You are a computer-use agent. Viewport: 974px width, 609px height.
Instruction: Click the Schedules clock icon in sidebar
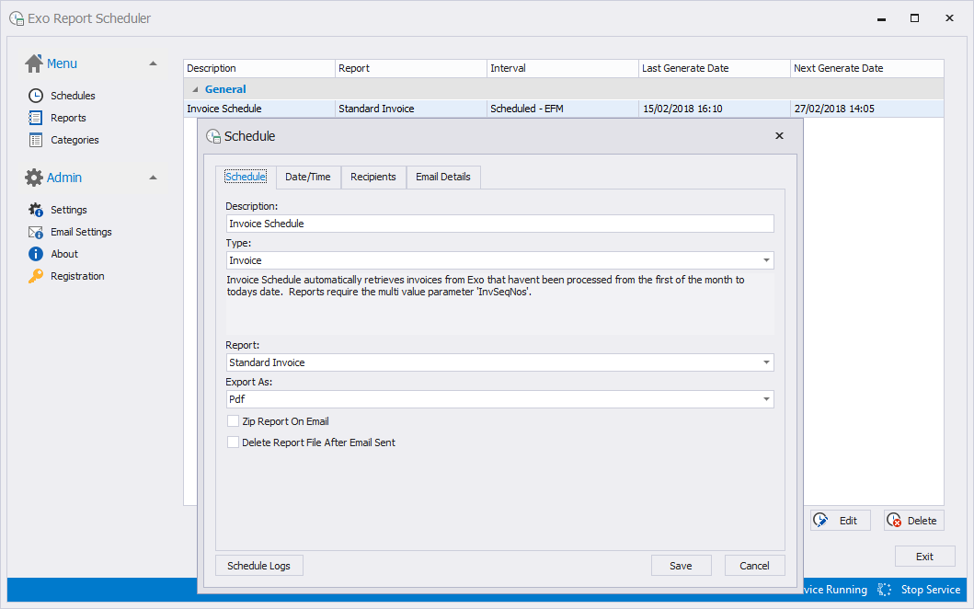pyautogui.click(x=36, y=96)
